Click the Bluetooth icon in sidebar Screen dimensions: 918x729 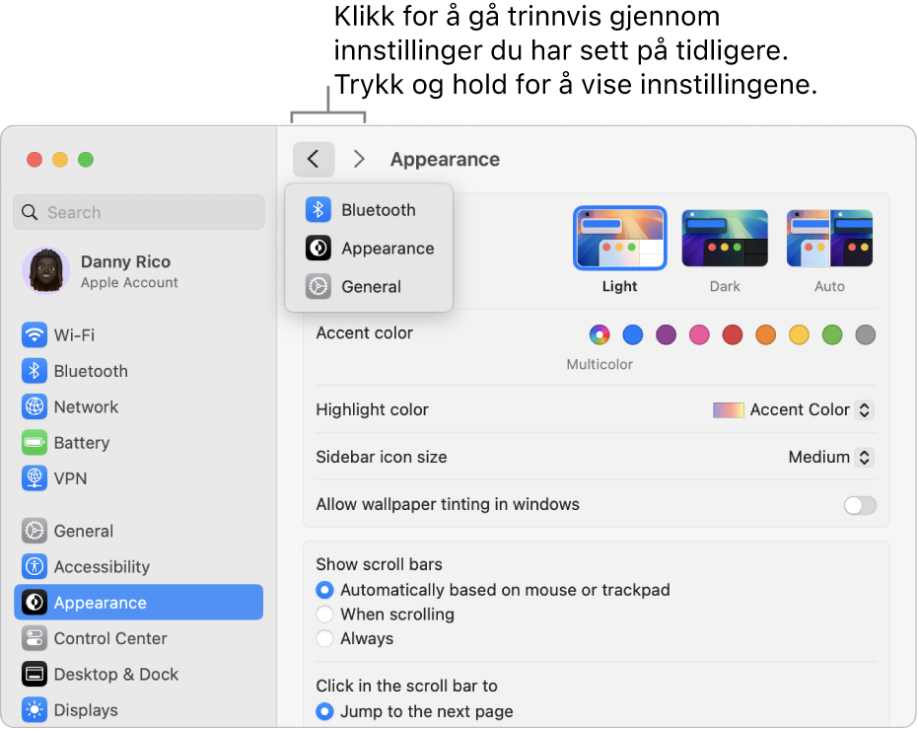tap(35, 371)
